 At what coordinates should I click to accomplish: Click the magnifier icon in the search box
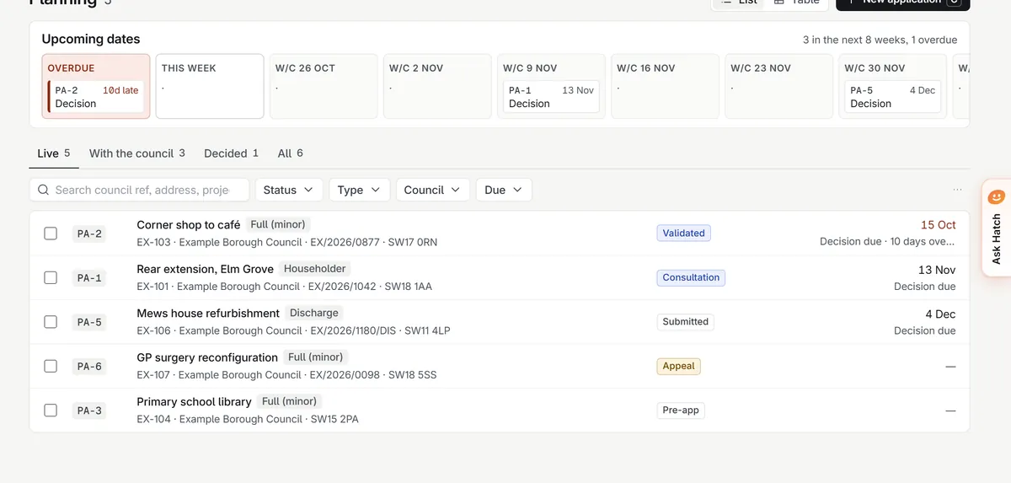44,190
